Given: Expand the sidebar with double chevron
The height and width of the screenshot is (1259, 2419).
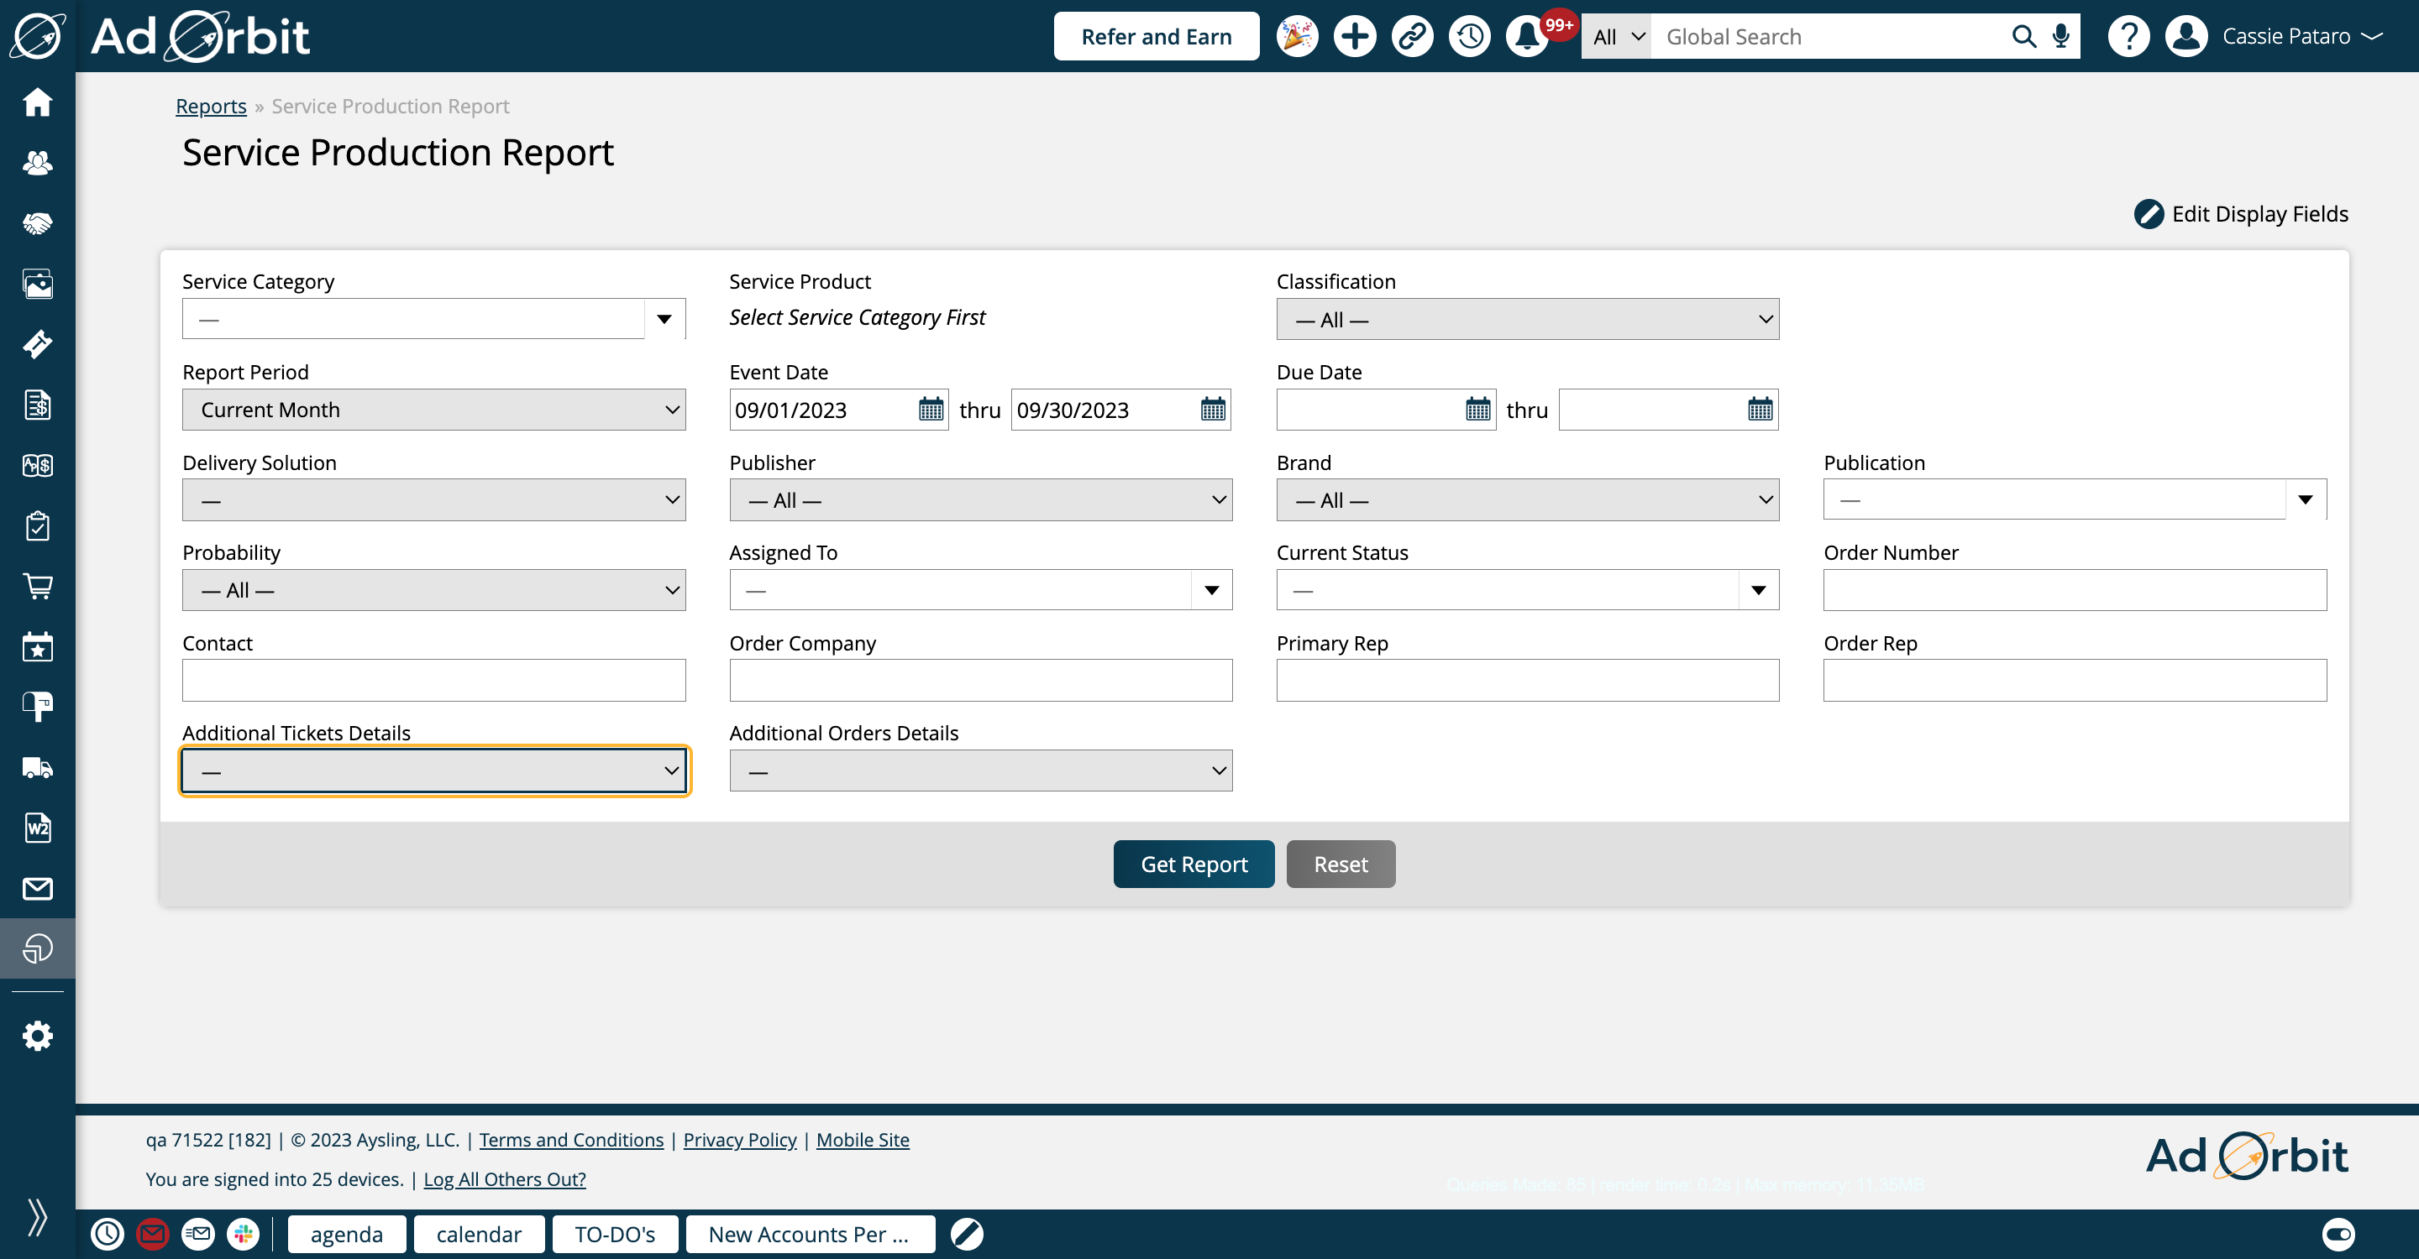Looking at the screenshot, I should (x=38, y=1217).
